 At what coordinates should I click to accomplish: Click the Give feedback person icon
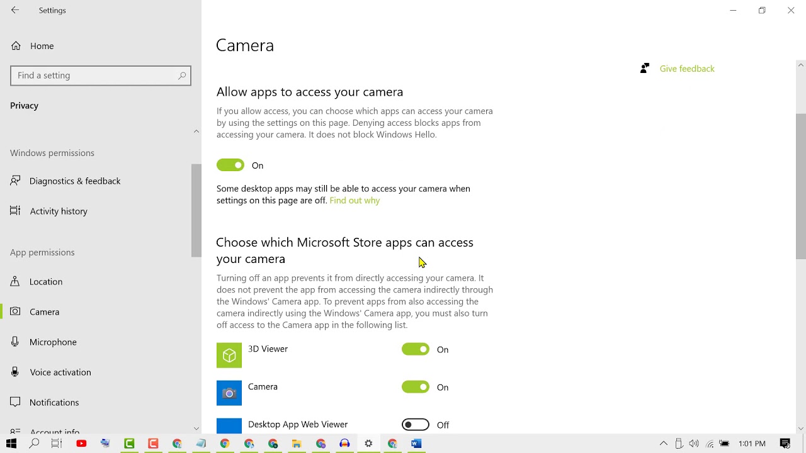click(645, 69)
